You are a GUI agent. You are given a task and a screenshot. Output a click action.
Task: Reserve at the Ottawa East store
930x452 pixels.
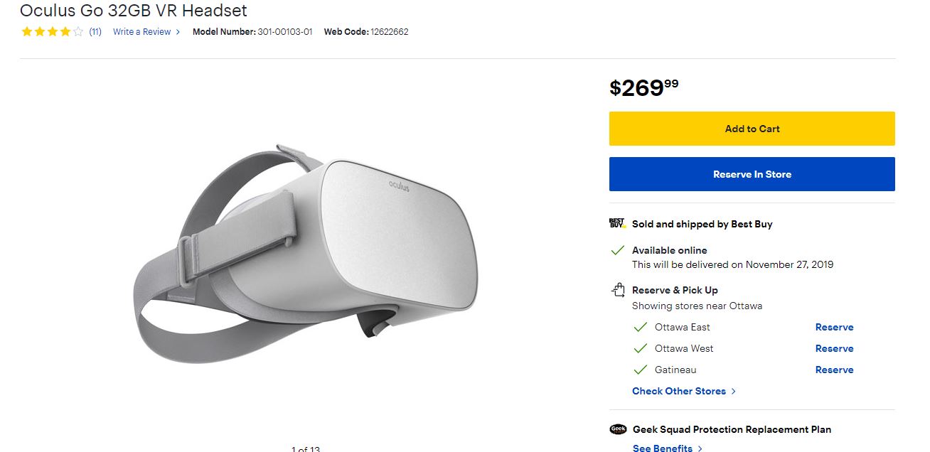coord(834,328)
